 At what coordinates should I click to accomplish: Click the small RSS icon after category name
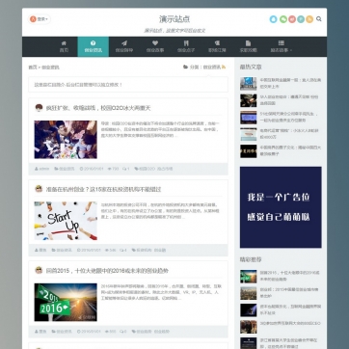pyautogui.click(x=224, y=67)
